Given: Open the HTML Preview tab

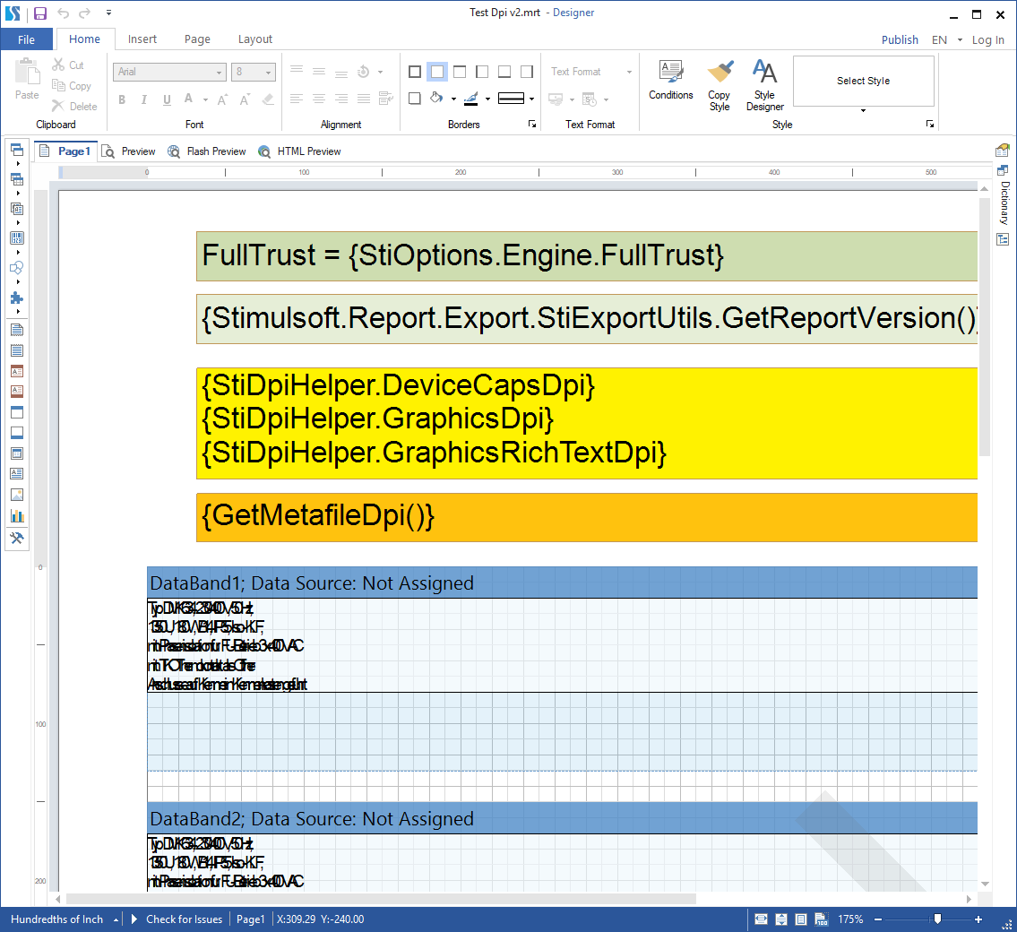Looking at the screenshot, I should pyautogui.click(x=299, y=151).
